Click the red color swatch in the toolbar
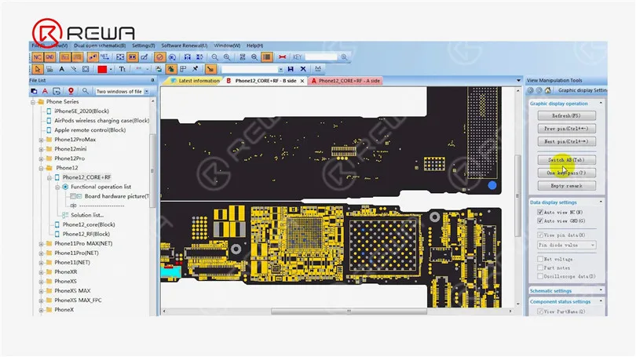The height and width of the screenshot is (357, 636). pos(102,69)
